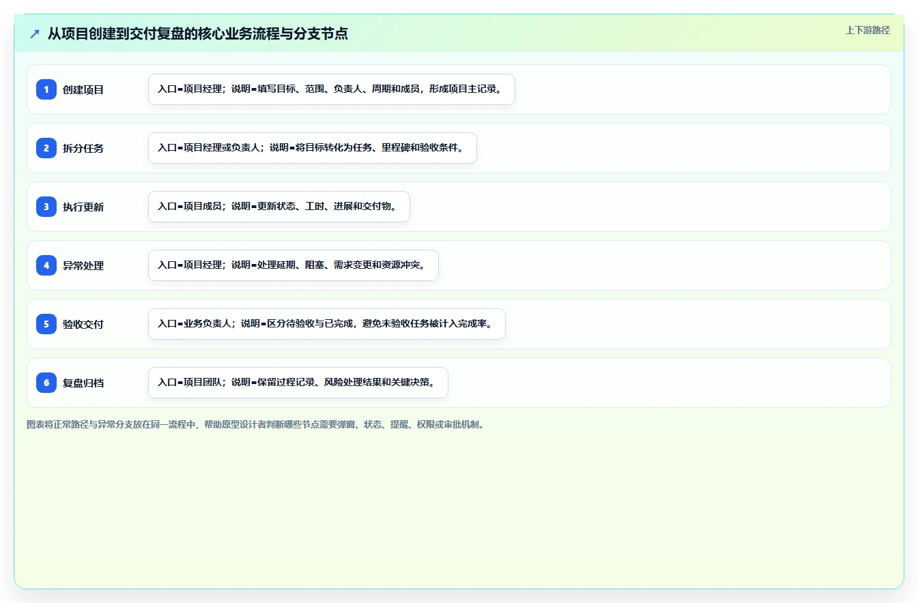Select the 拆分任务 step label
918x603 pixels.
(x=83, y=148)
